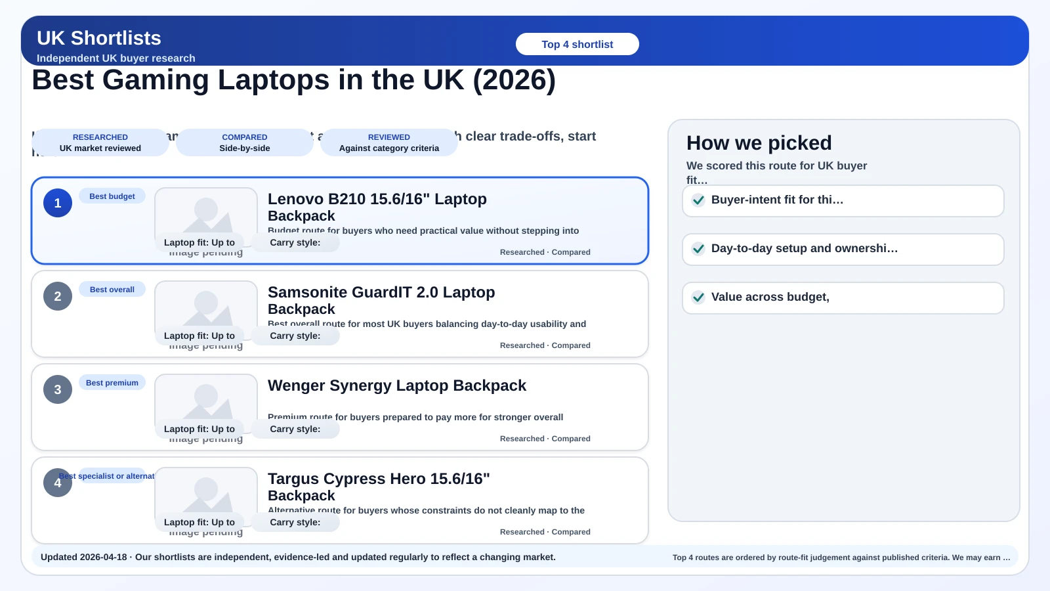The height and width of the screenshot is (591, 1050).
Task: Click Lenovo description starting Budget route for buyers
Action: tap(423, 230)
